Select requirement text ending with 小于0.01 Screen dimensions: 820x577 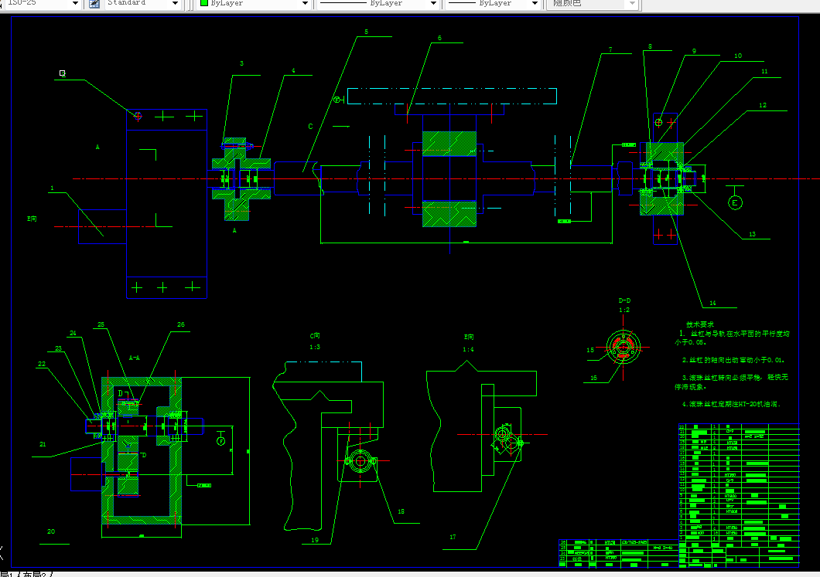(x=733, y=360)
